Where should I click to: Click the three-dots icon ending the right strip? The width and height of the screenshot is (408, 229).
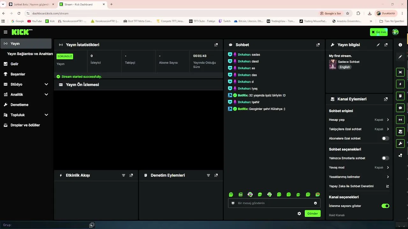point(400,156)
